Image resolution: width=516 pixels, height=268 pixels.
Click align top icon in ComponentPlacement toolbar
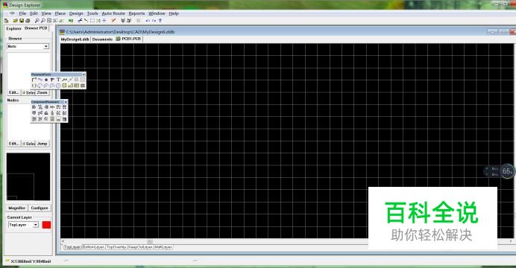pos(34,113)
